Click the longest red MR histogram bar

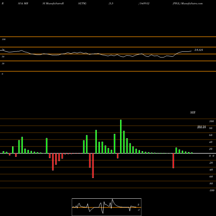click(x=93, y=165)
